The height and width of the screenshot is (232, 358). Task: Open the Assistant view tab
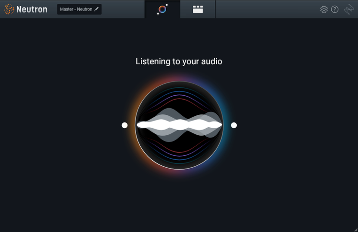[162, 10]
